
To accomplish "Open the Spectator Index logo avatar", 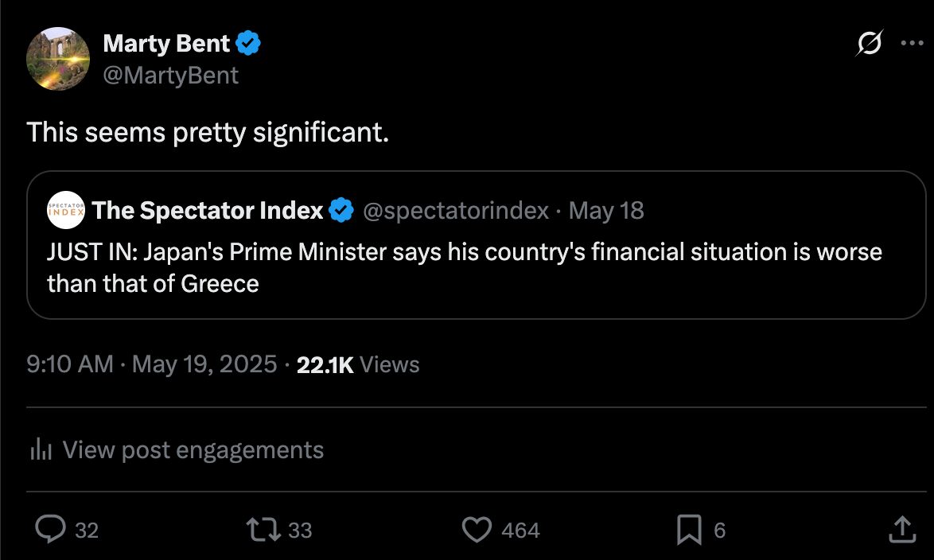I will (x=66, y=211).
